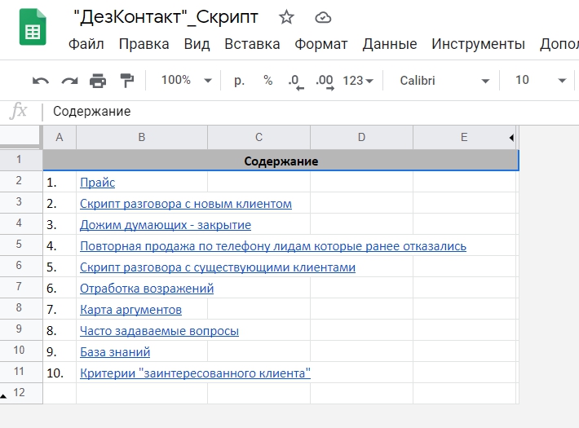Open link Повторная продажа по телефону лидам
Viewport: 579px width, 428px height.
pos(273,246)
